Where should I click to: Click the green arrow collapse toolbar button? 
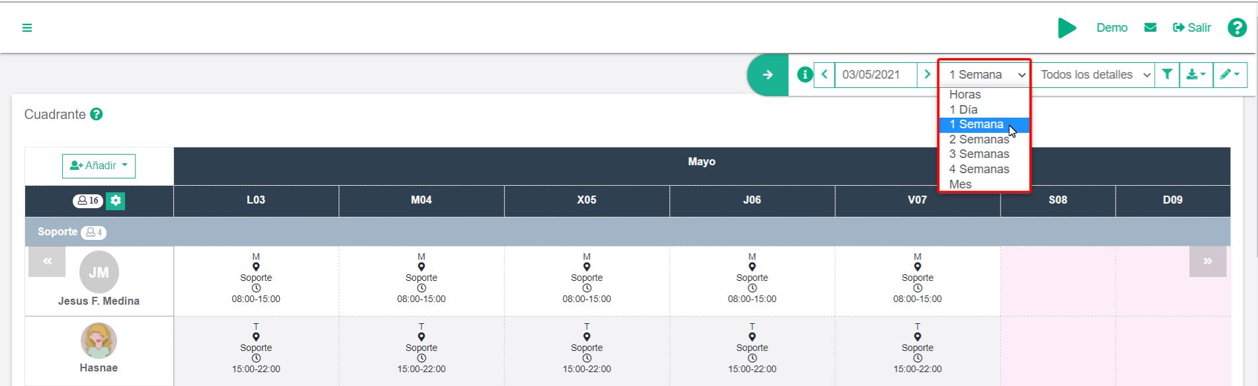(x=768, y=75)
